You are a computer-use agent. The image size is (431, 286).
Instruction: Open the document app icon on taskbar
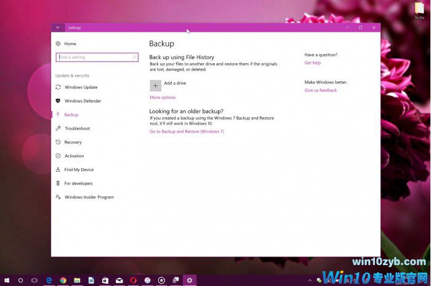pyautogui.click(x=91, y=280)
